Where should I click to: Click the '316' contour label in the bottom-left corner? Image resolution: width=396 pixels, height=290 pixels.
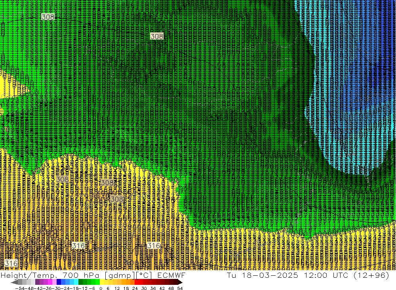pyautogui.click(x=11, y=263)
